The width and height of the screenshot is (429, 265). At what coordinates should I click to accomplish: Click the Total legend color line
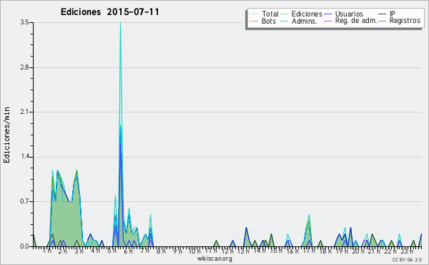point(254,14)
